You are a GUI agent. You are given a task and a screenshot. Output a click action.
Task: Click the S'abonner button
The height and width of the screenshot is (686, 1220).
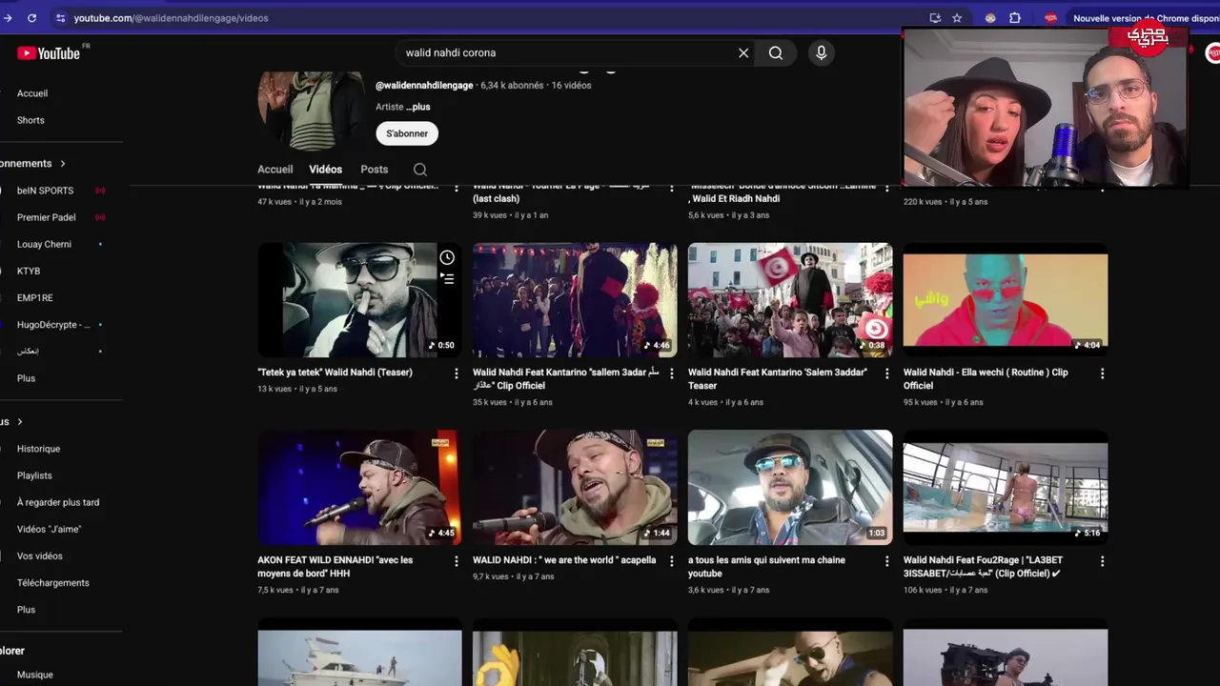(407, 133)
